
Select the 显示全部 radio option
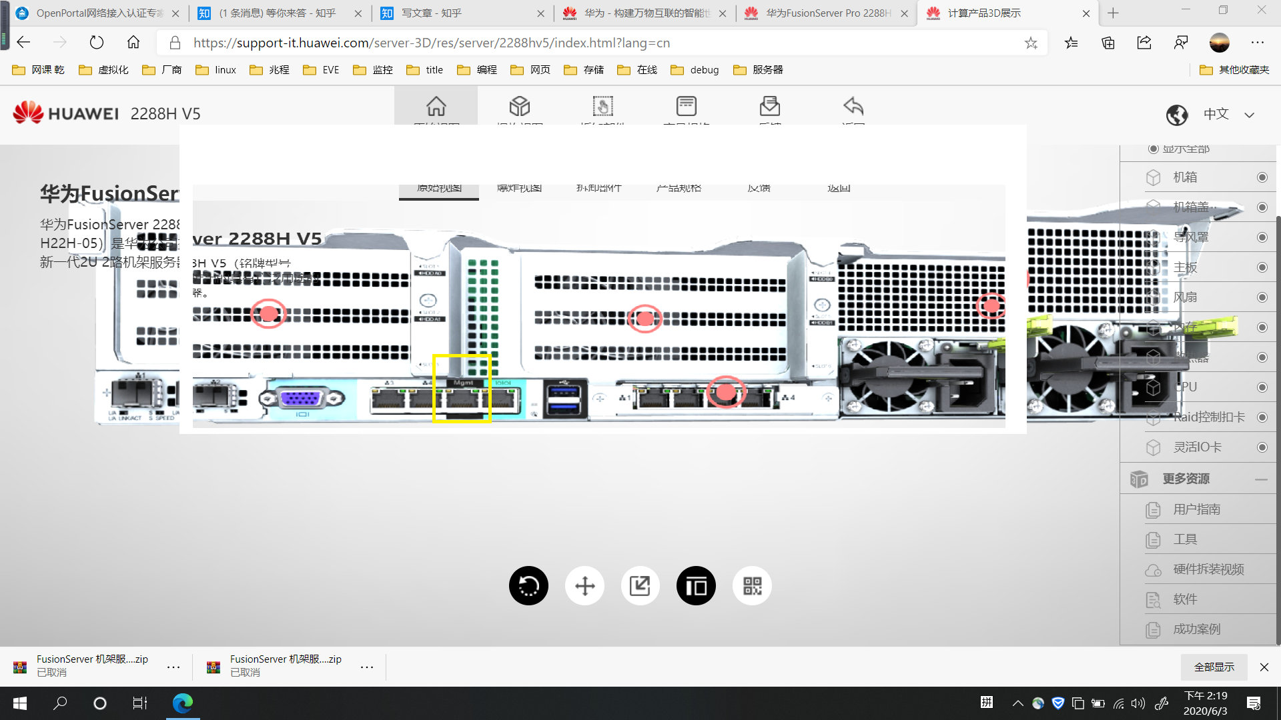click(x=1154, y=148)
